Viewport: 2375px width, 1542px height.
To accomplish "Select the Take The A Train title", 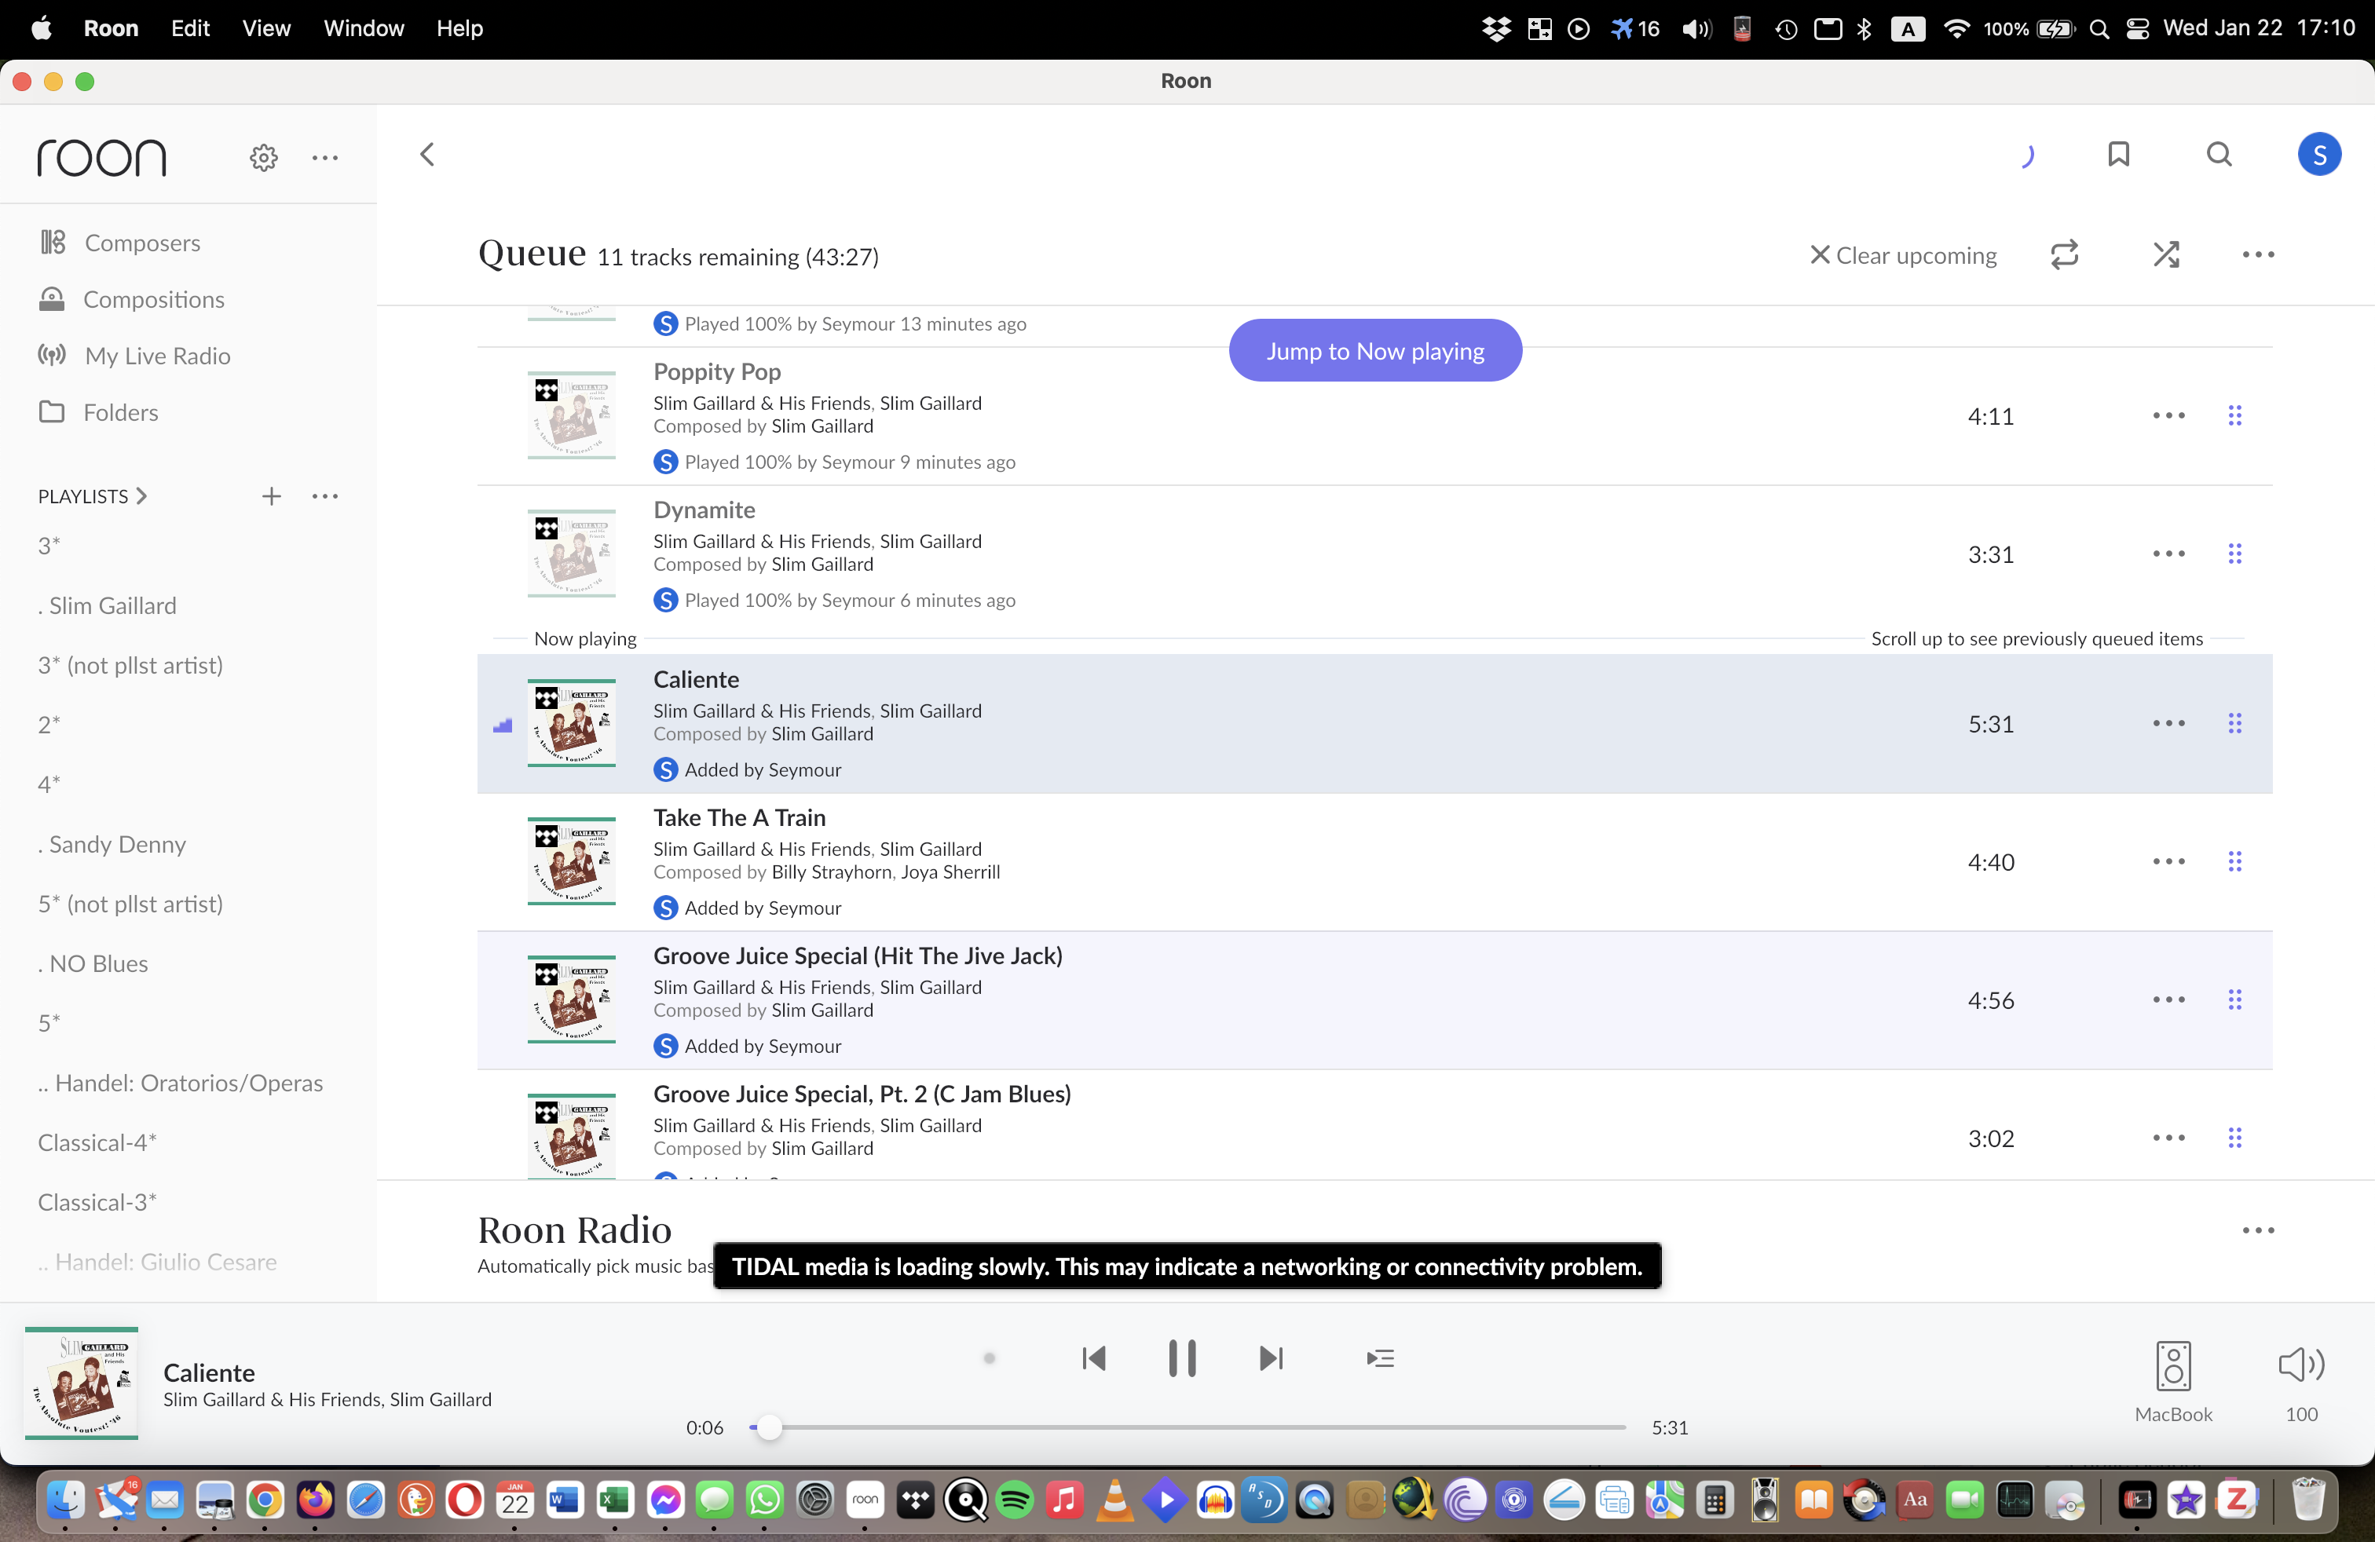I will (x=740, y=817).
